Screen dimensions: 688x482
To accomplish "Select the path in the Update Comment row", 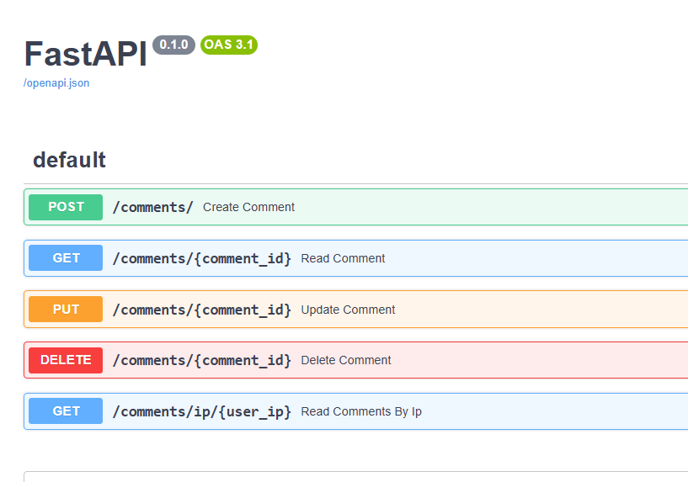I will [x=201, y=310].
